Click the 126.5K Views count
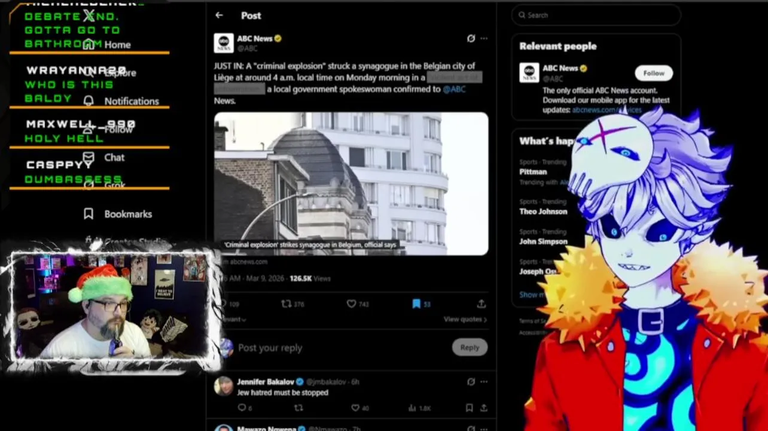768x431 pixels. coord(310,278)
